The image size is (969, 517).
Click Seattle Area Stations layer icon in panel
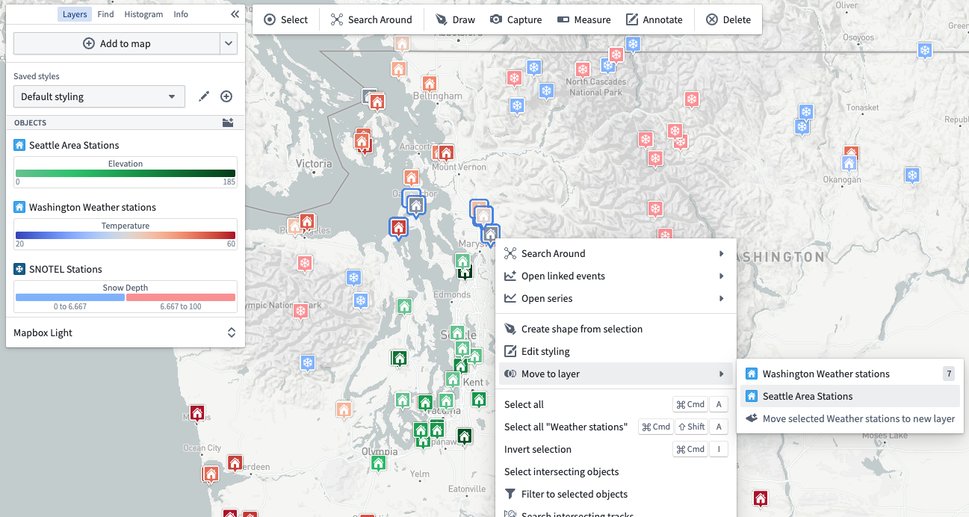19,145
